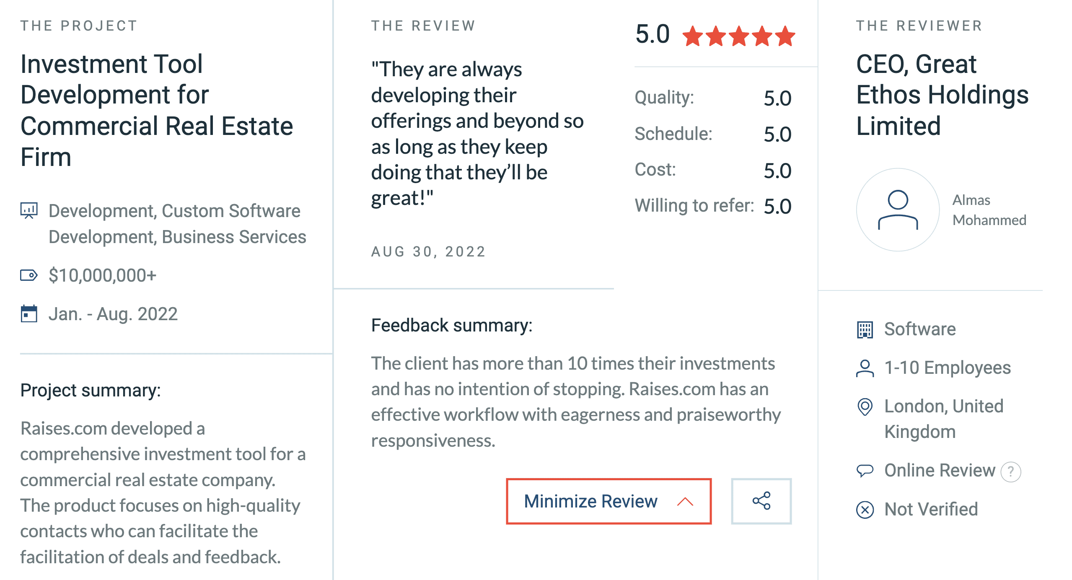Click the budget price tag icon
The height and width of the screenshot is (580, 1072).
coord(29,275)
